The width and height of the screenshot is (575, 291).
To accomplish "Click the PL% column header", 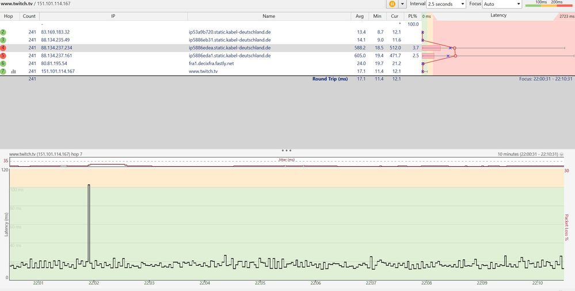I will click(x=412, y=16).
